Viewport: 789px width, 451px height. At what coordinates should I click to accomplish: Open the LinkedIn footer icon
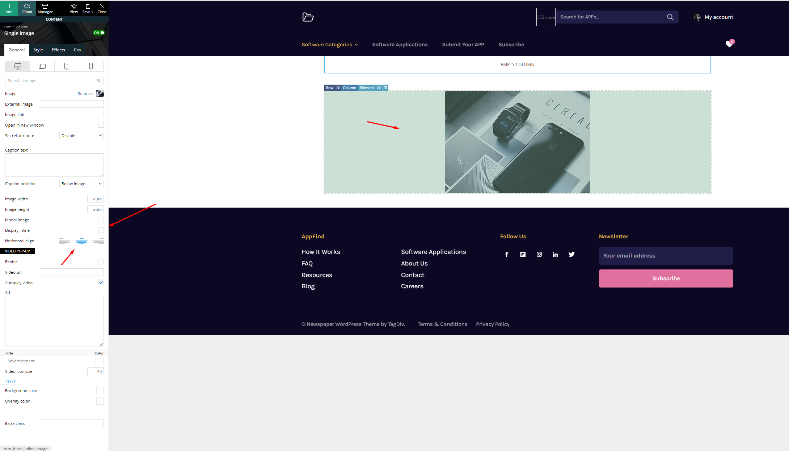point(555,255)
